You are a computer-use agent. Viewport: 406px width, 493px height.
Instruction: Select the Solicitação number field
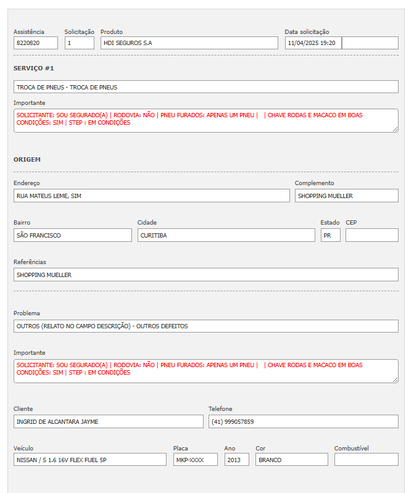(x=79, y=43)
